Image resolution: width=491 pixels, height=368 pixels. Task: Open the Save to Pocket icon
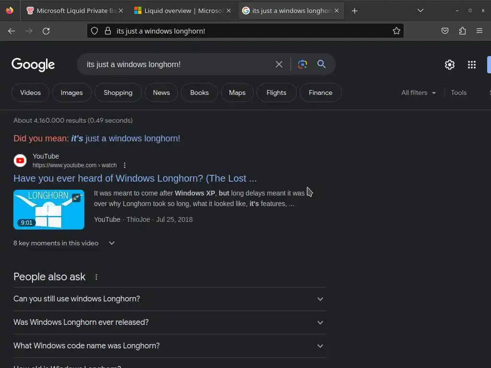coord(444,31)
